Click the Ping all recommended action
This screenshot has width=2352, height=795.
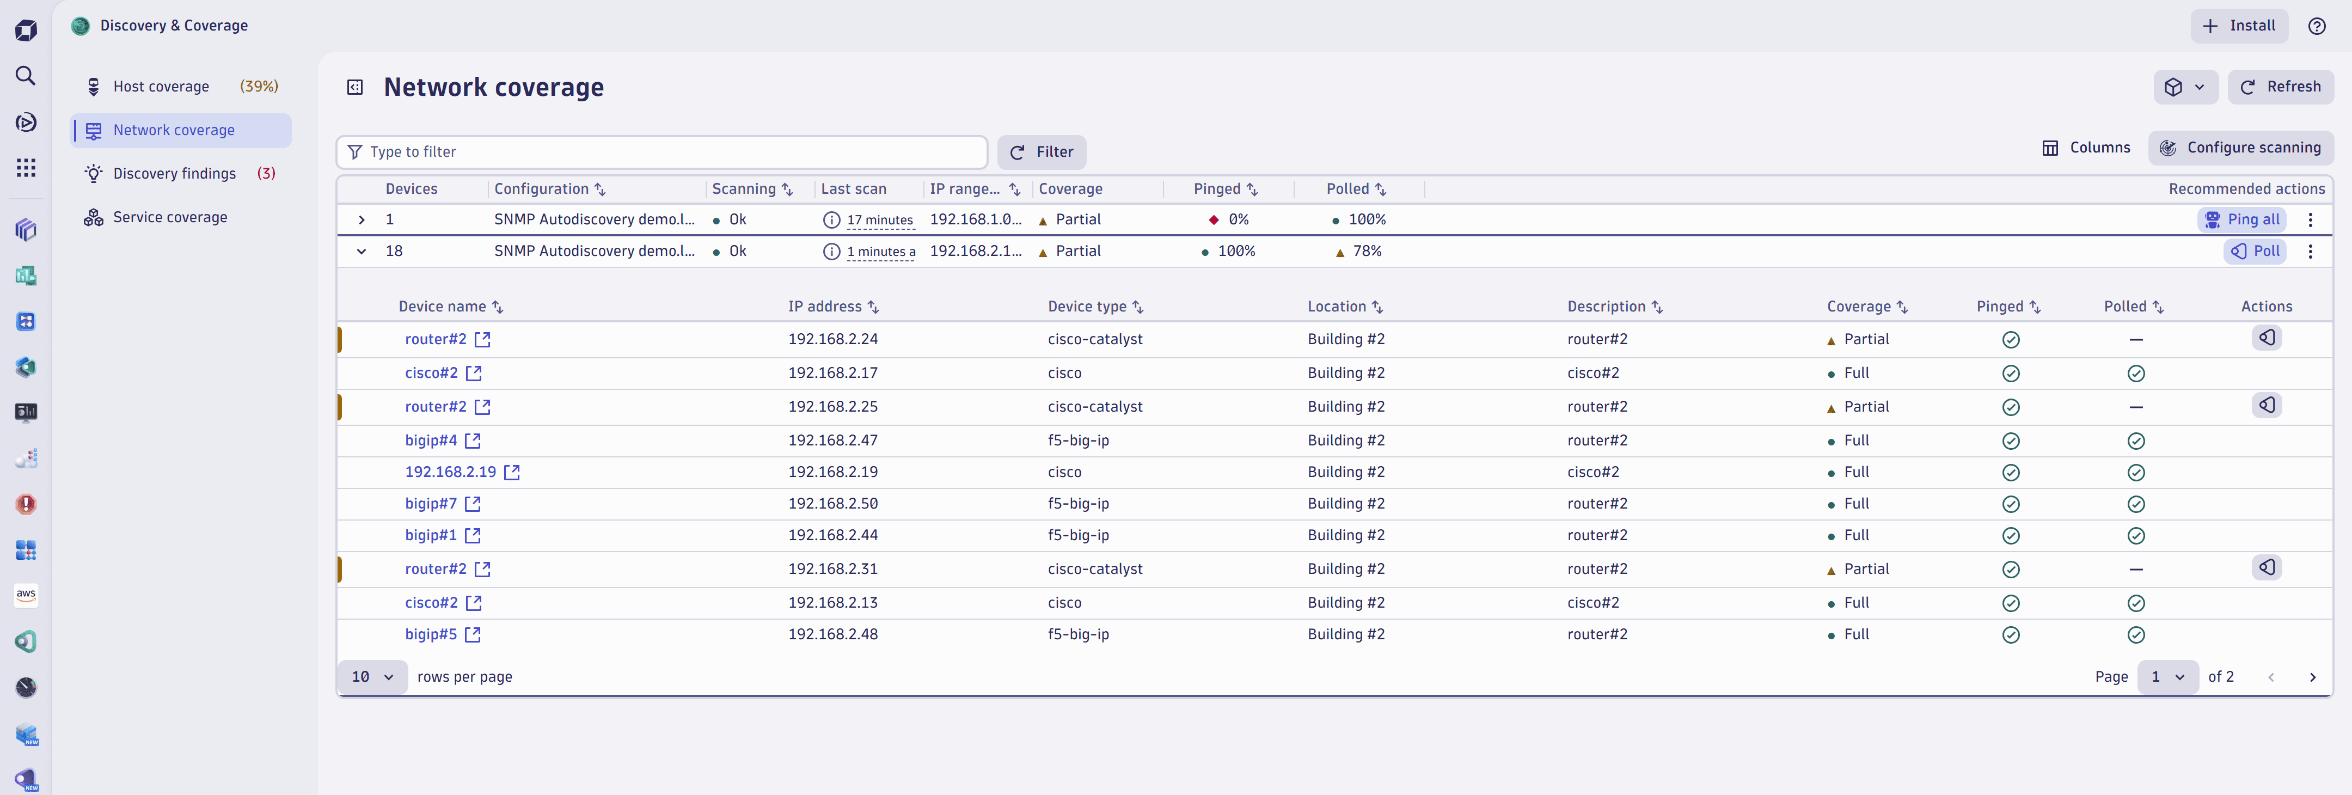pyautogui.click(x=2241, y=220)
